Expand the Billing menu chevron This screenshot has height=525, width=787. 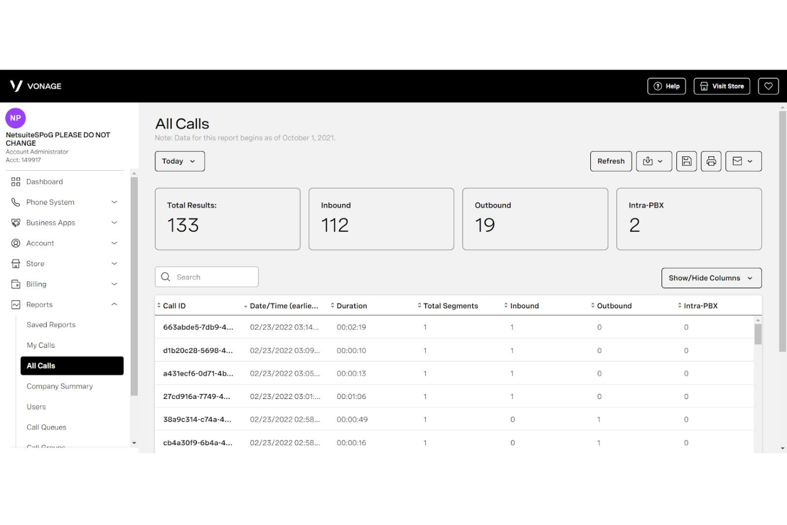click(114, 284)
